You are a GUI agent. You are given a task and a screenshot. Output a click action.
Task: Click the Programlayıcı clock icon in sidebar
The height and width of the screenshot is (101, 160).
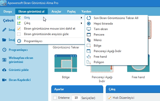point(4,50)
